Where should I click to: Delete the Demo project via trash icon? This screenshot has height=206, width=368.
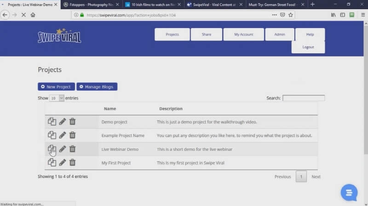pyautogui.click(x=72, y=121)
